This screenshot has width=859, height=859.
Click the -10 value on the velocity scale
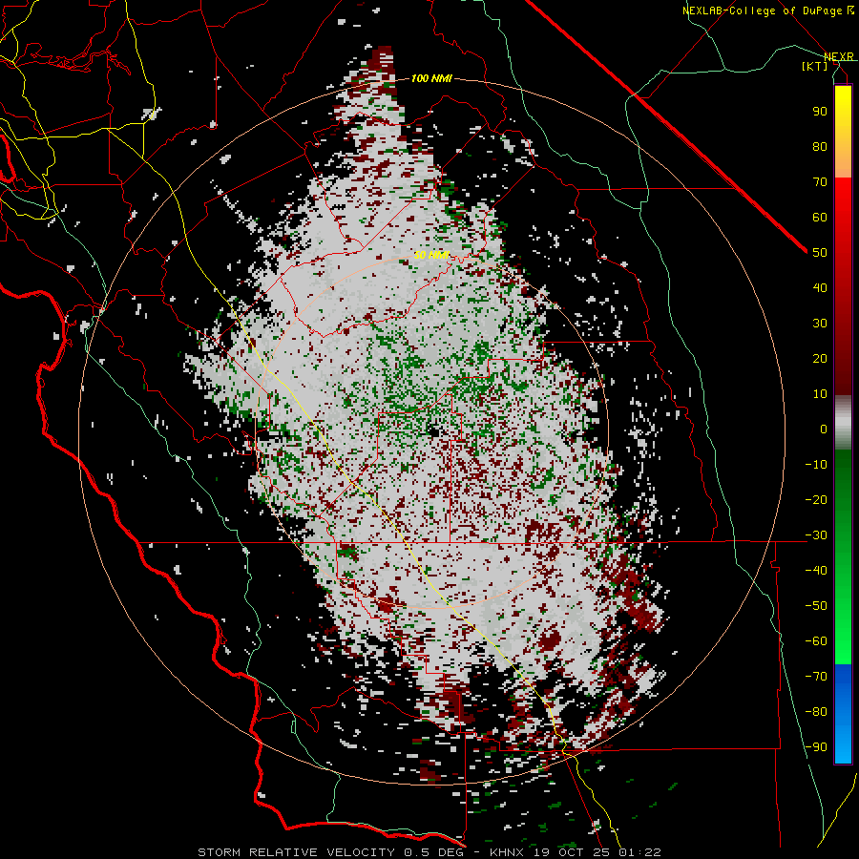[x=816, y=465]
